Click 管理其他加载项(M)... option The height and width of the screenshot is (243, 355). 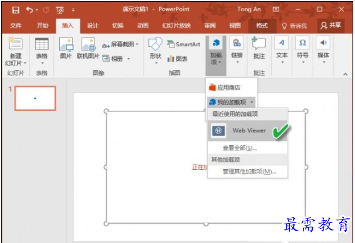coord(249,172)
